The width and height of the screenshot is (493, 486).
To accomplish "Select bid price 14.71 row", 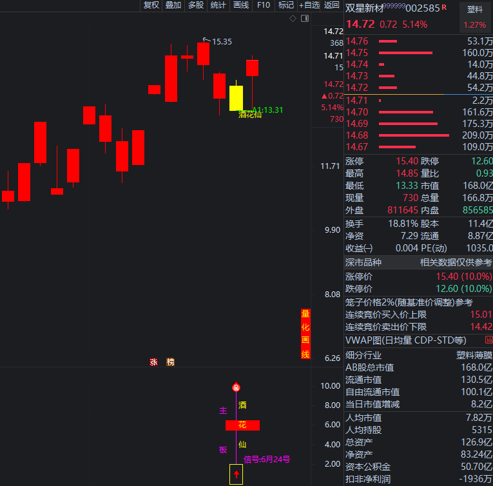I will pyautogui.click(x=418, y=101).
